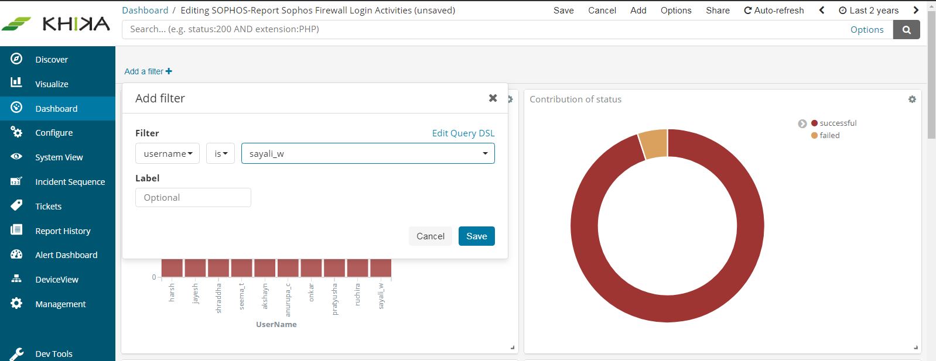Open Contribution of status panel settings gear
The width and height of the screenshot is (936, 361).
coord(912,99)
